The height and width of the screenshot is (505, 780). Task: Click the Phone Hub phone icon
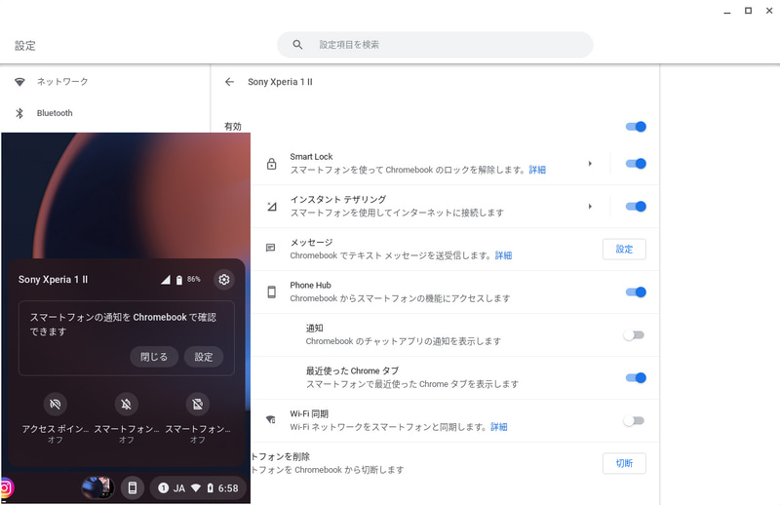click(272, 292)
